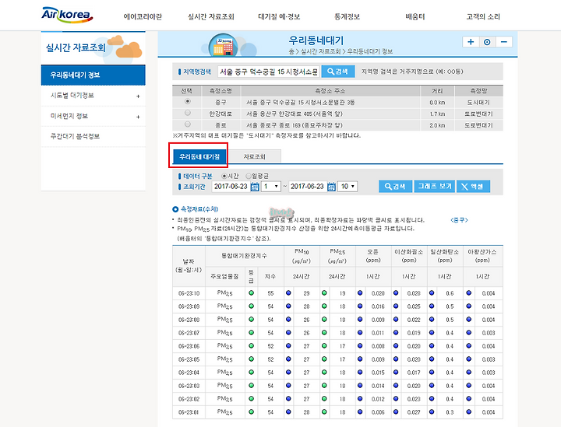Open the 에어코리아란 top menu
Screen dimensions: 561x427
[143, 16]
